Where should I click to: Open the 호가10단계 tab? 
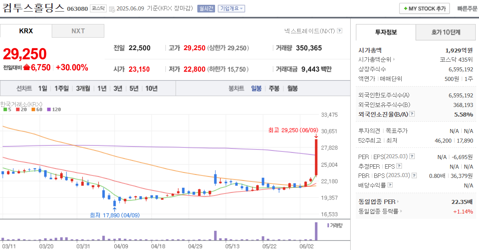click(x=446, y=32)
